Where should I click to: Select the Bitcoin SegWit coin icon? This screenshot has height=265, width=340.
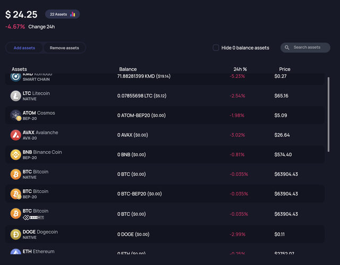[x=15, y=213]
